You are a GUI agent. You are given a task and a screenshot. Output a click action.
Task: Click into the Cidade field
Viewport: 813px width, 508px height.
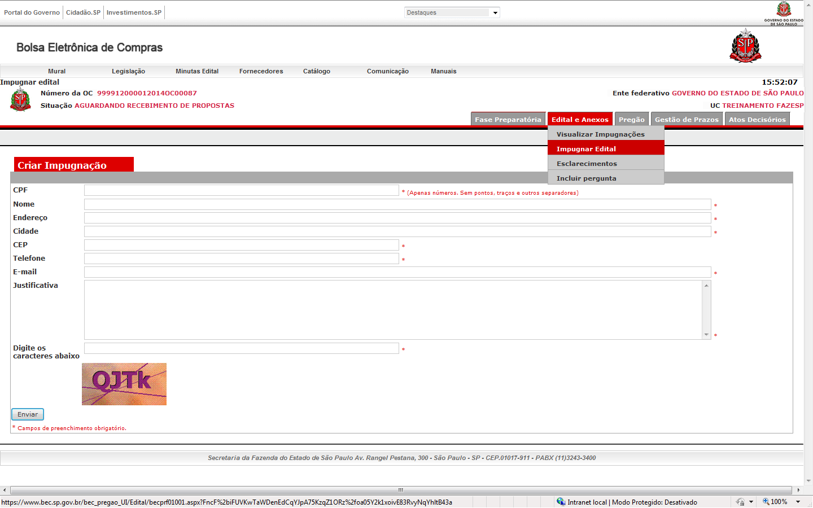point(397,231)
